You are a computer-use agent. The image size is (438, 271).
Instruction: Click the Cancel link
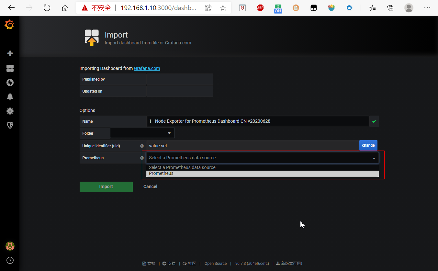(150, 186)
